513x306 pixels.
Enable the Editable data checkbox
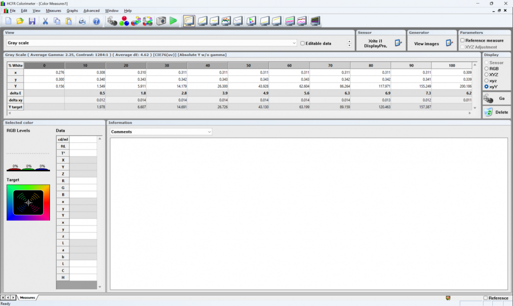pyautogui.click(x=303, y=43)
